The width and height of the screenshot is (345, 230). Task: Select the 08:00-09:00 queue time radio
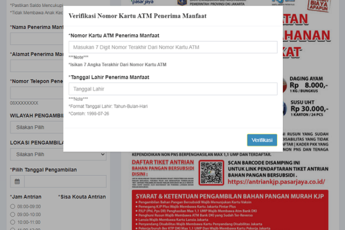12,206
